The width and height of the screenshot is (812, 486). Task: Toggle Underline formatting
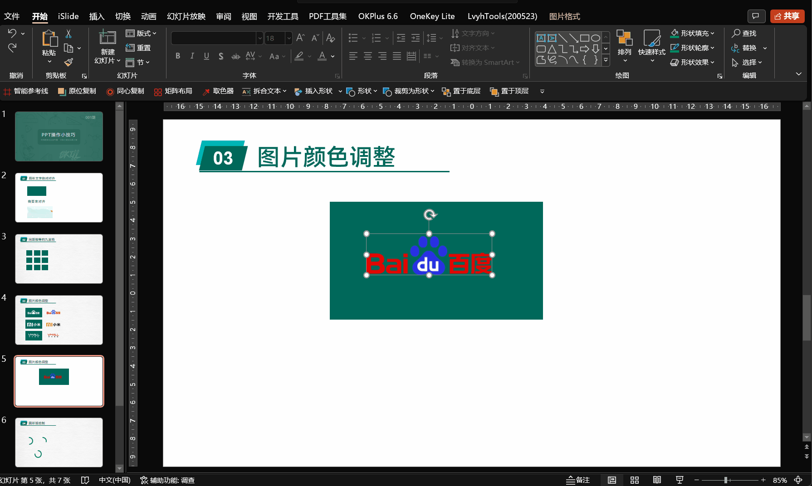pyautogui.click(x=206, y=56)
